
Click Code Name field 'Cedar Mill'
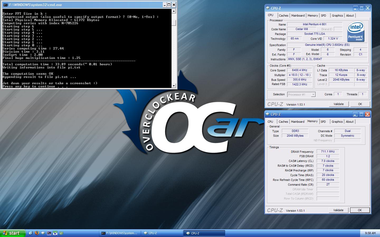pos(302,29)
